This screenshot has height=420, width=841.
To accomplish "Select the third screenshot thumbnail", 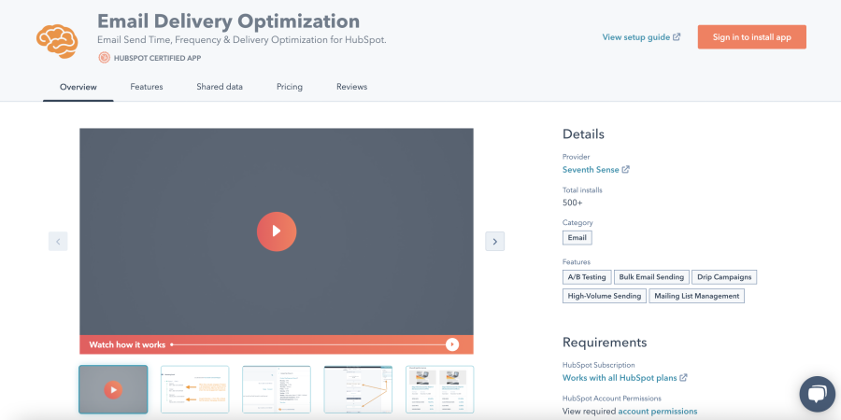I will tap(277, 389).
